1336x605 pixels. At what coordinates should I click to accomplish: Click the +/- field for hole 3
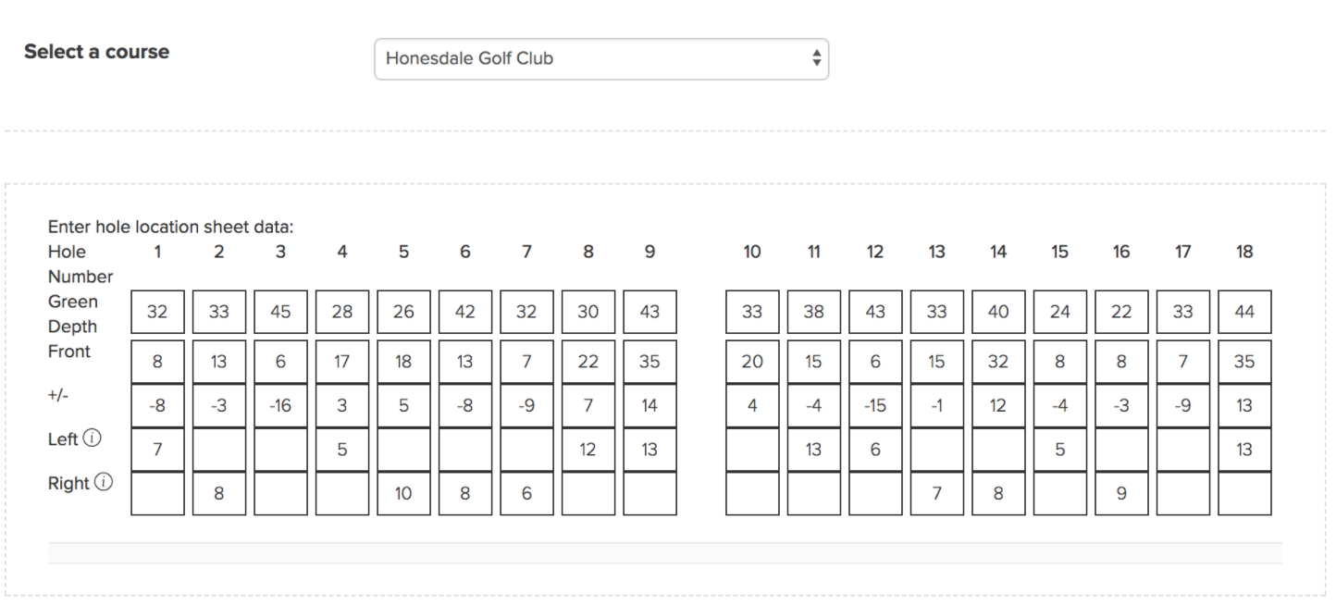click(280, 405)
